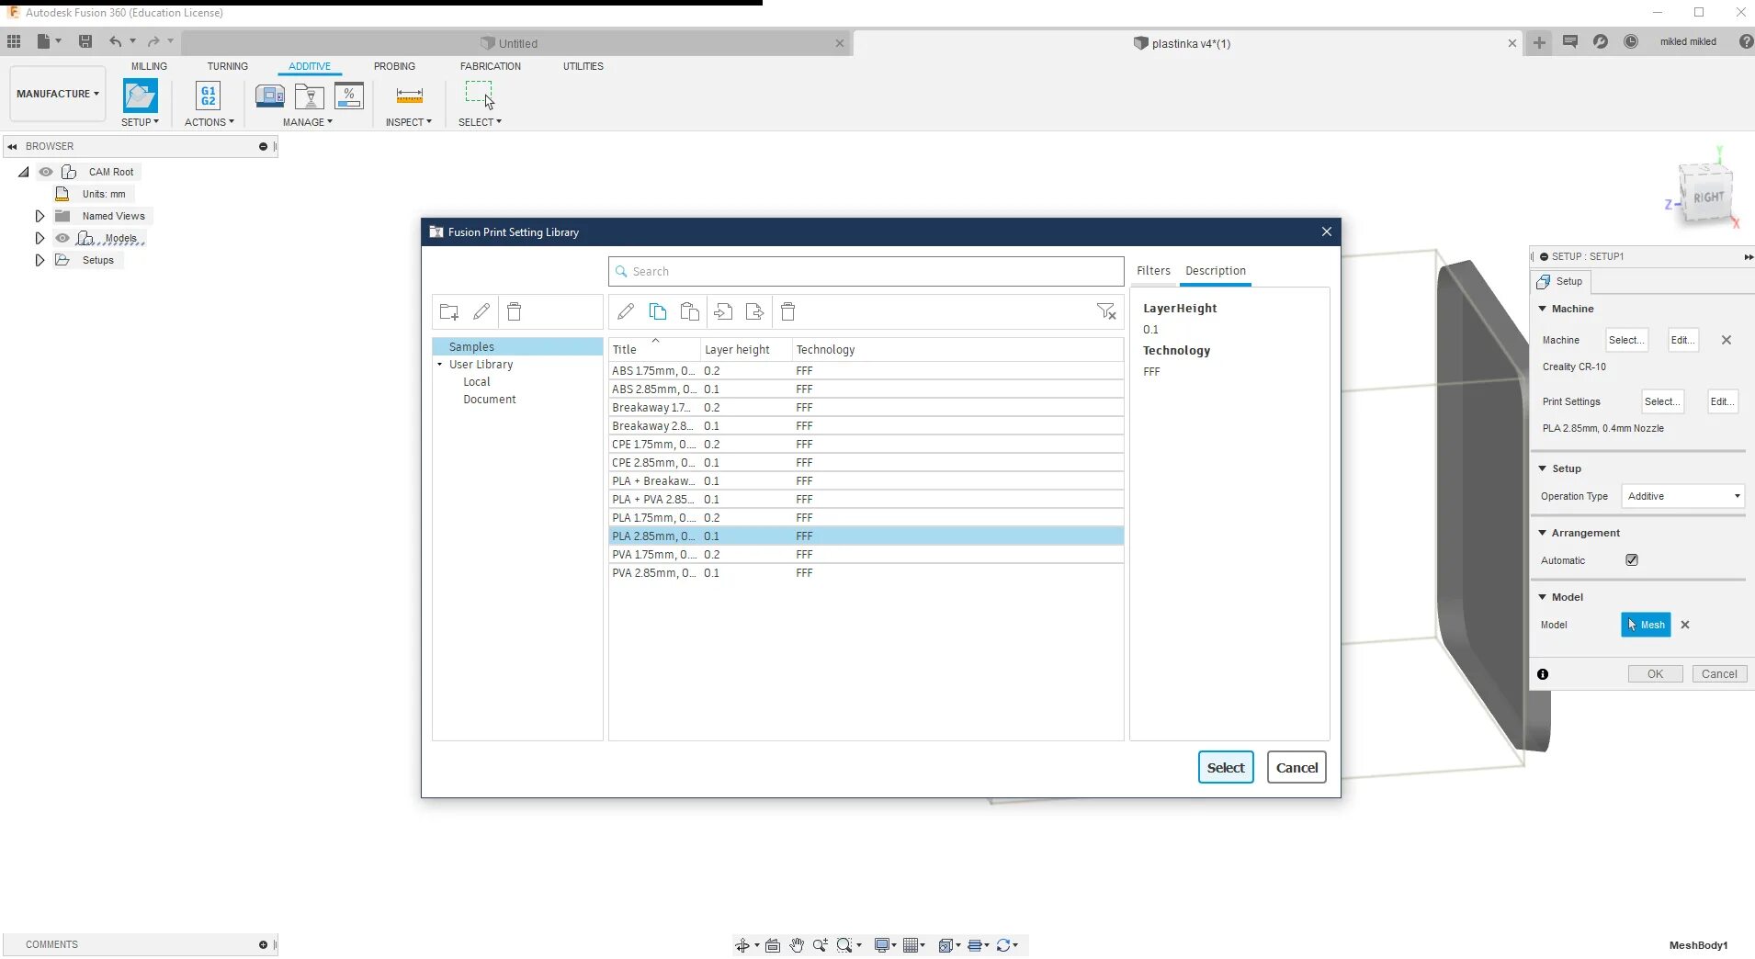Click the Orbit tool in navigation bar
Image resolution: width=1755 pixels, height=959 pixels.
(x=742, y=945)
